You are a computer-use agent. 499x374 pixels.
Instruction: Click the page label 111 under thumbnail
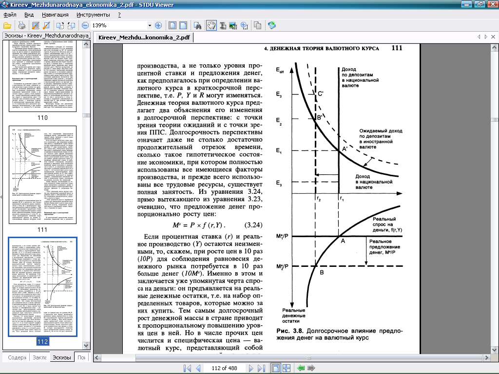(x=43, y=230)
